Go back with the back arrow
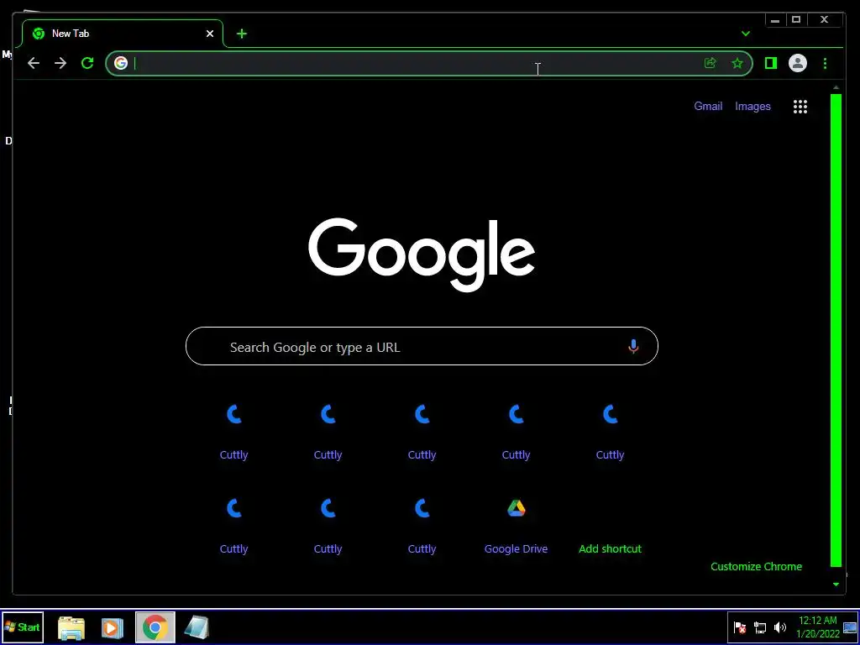The width and height of the screenshot is (860, 645). coord(34,63)
